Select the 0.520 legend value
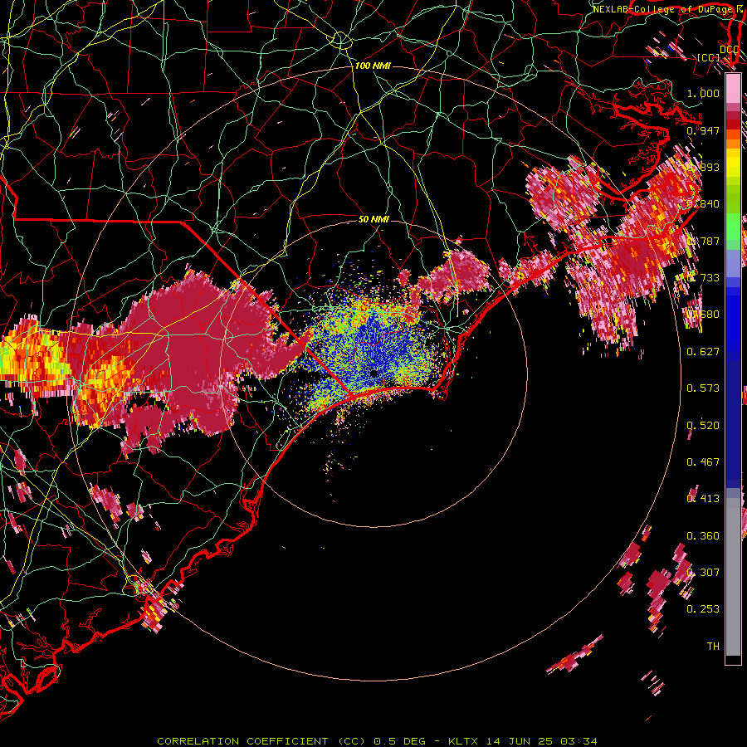The height and width of the screenshot is (747, 747). (703, 426)
